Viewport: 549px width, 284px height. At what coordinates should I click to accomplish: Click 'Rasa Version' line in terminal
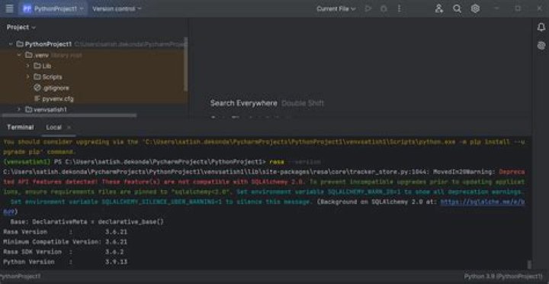click(66, 232)
